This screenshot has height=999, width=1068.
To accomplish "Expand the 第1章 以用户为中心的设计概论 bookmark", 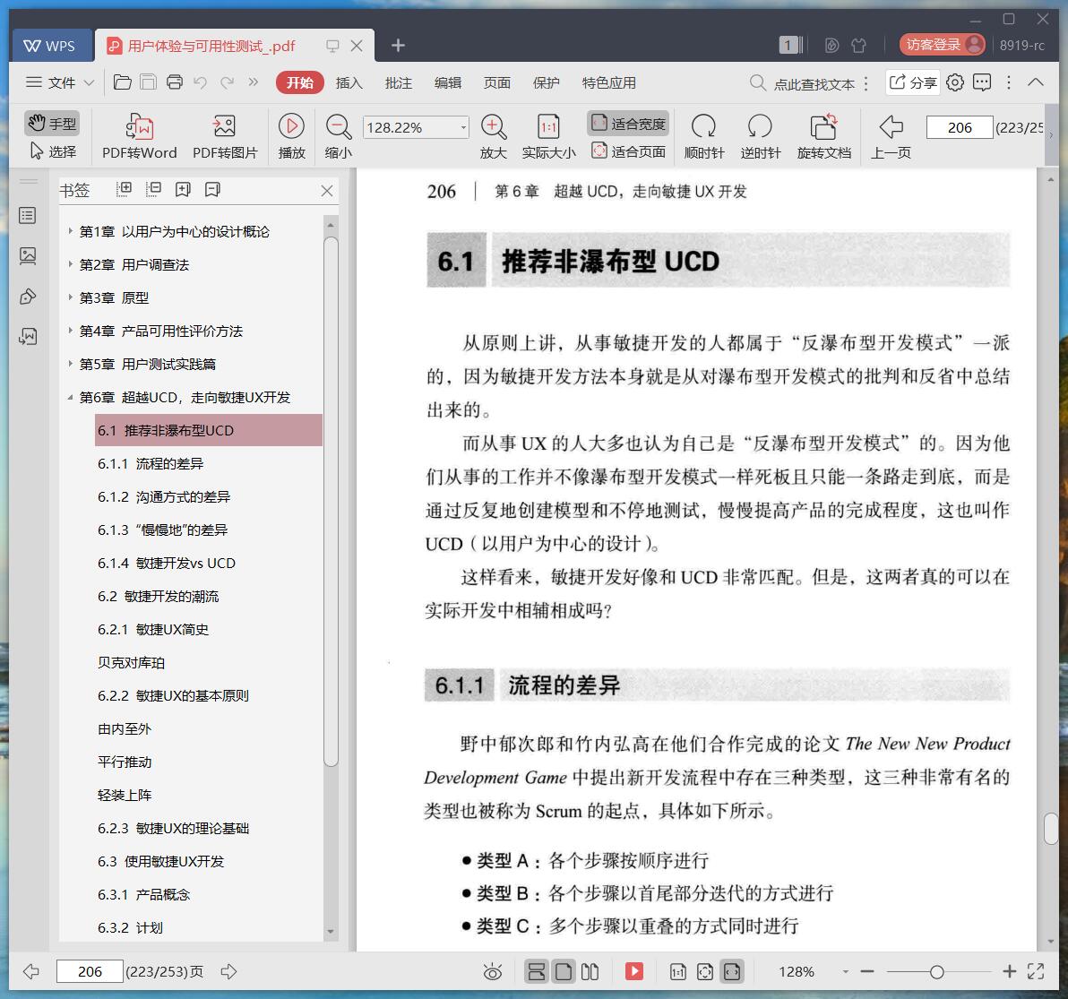I will click(71, 231).
